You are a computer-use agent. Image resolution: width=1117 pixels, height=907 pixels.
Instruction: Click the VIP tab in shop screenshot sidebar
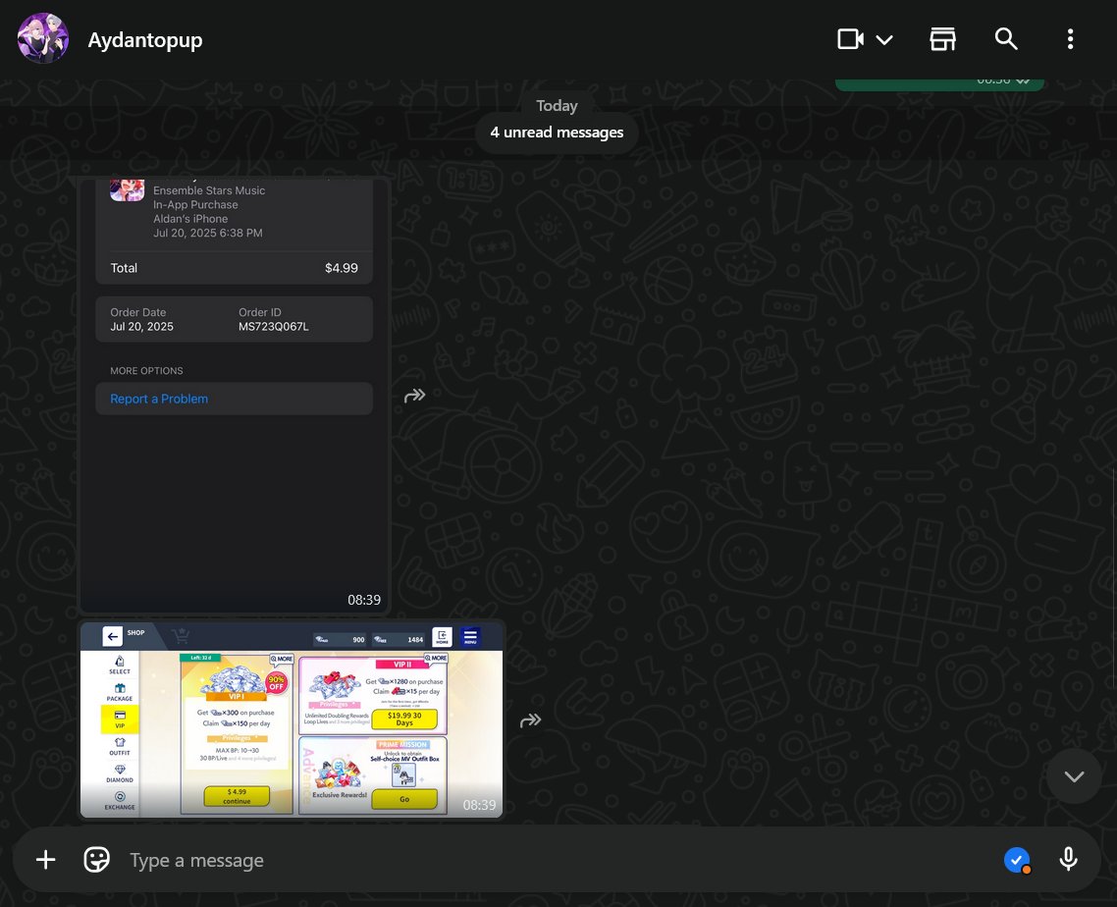(120, 720)
